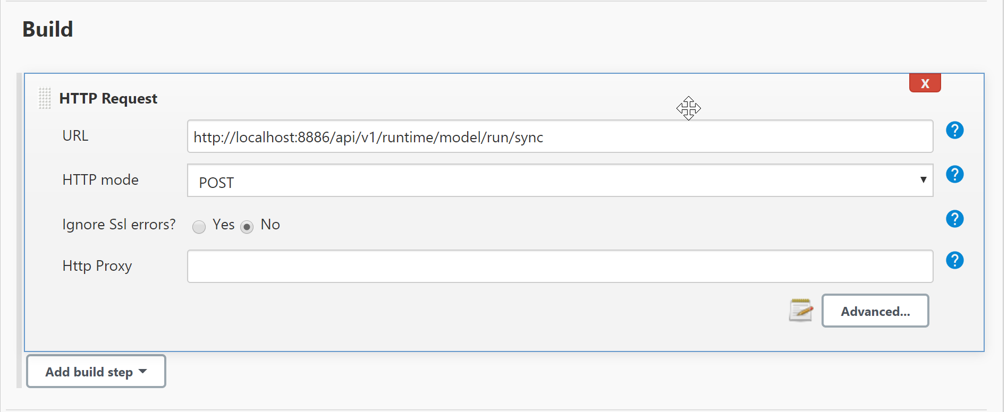Click the notepad icon beside Advanced
This screenshot has height=412, width=1007.
click(x=801, y=311)
